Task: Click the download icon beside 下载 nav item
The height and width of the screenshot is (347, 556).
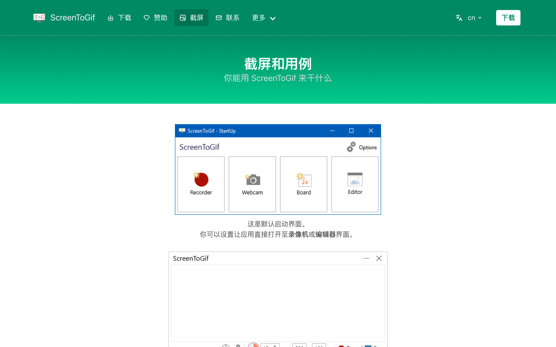Action: 110,17
